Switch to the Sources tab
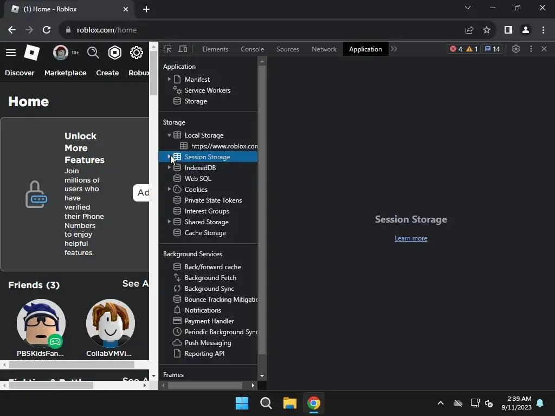Viewport: 555px width, 416px height. click(x=288, y=49)
